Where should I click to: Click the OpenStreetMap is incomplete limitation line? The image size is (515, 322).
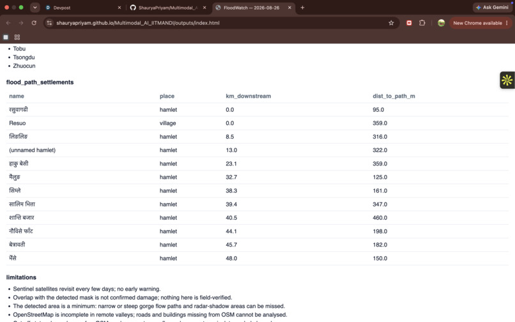[150, 315]
